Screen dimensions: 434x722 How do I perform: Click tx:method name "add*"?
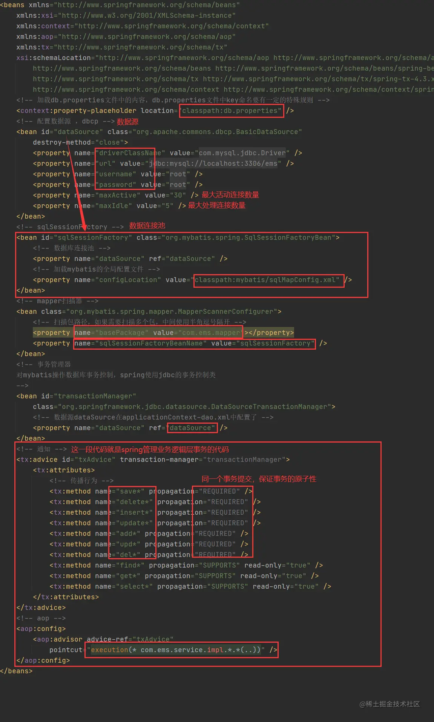[x=128, y=534]
